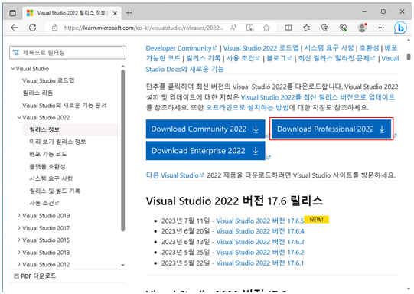
Task: Select 릴리스 및 빌드 기록 item
Action: pos(54,191)
